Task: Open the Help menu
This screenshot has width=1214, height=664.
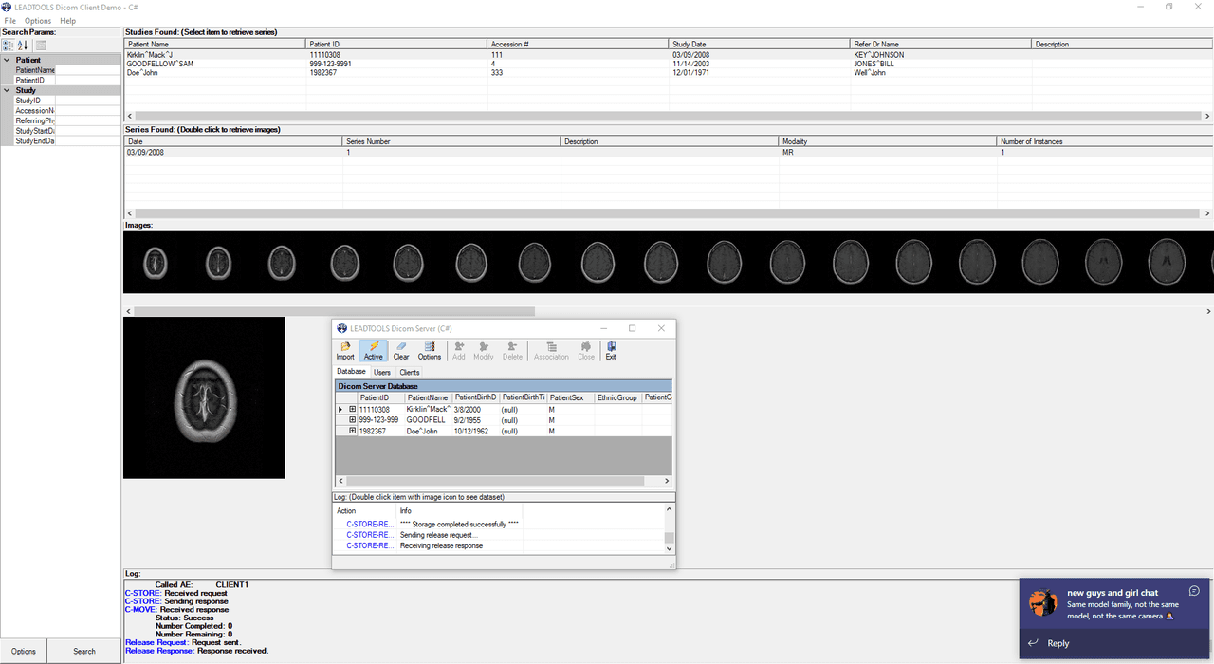Action: click(x=68, y=21)
